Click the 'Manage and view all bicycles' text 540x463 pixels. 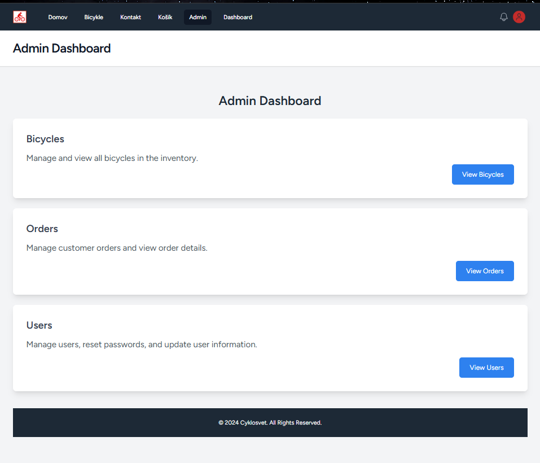click(x=112, y=158)
